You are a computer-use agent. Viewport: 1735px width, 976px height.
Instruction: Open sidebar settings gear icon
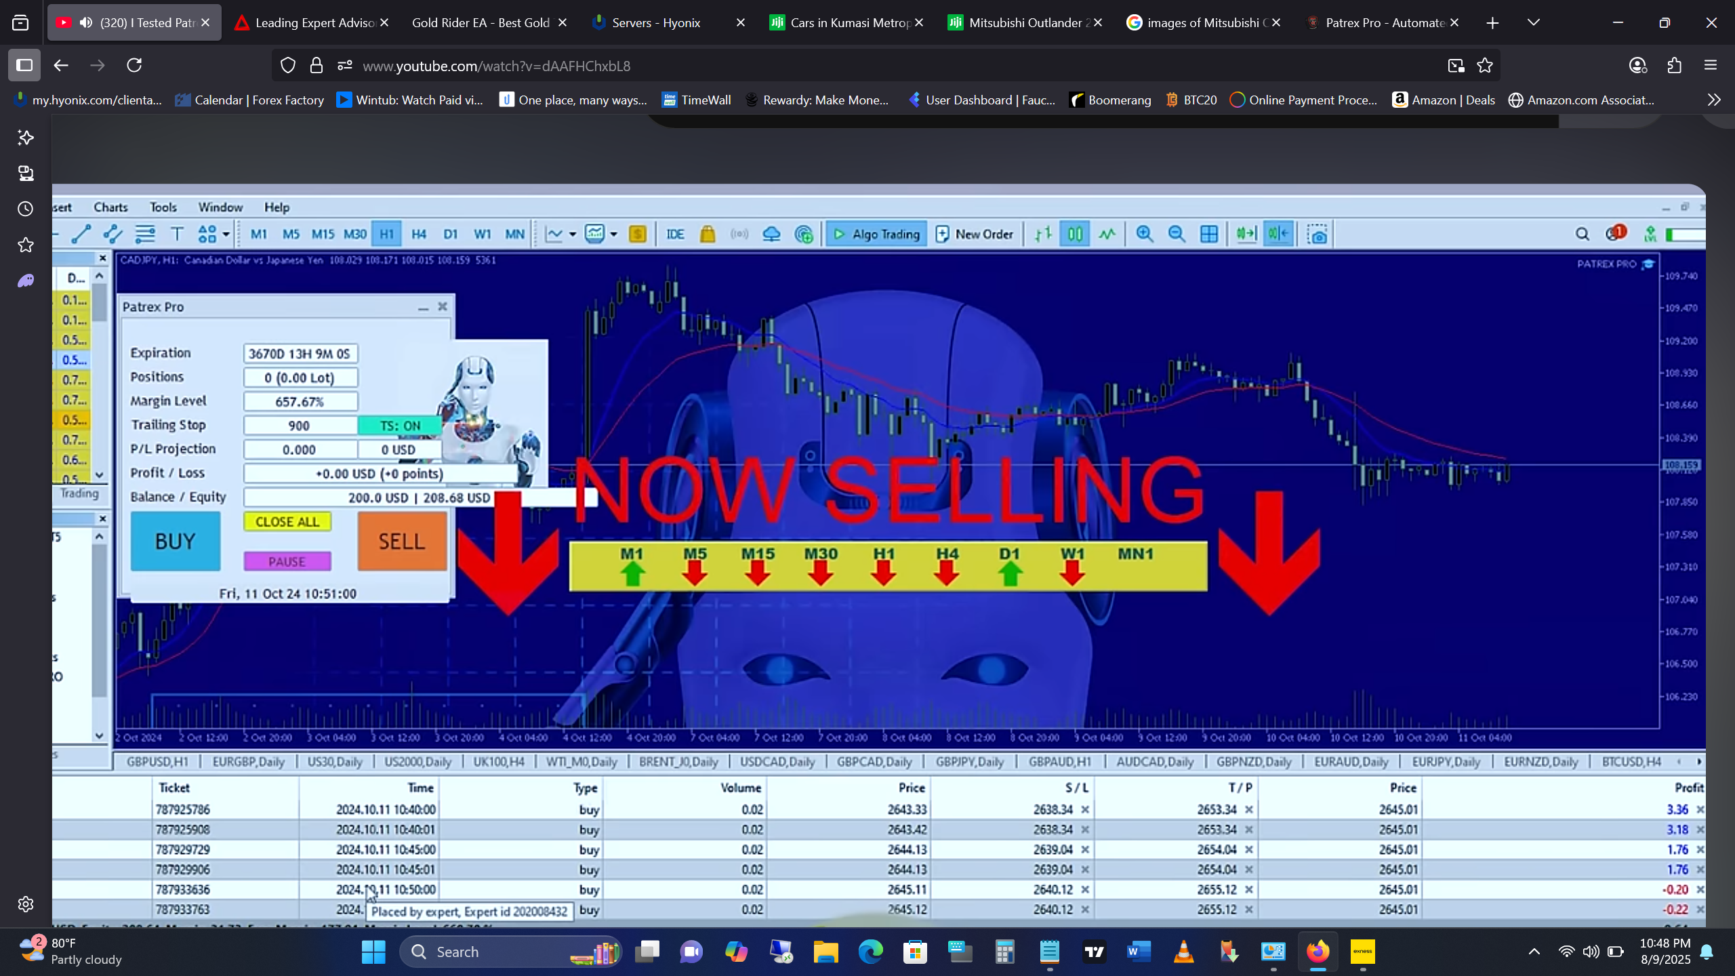coord(26,904)
